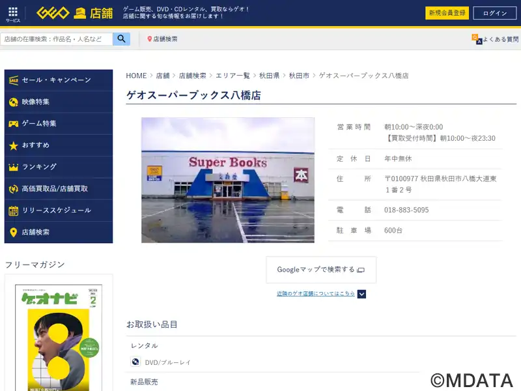521x391 pixels.
Task: Open リリーススケジュール menu item
Action: tap(59, 210)
